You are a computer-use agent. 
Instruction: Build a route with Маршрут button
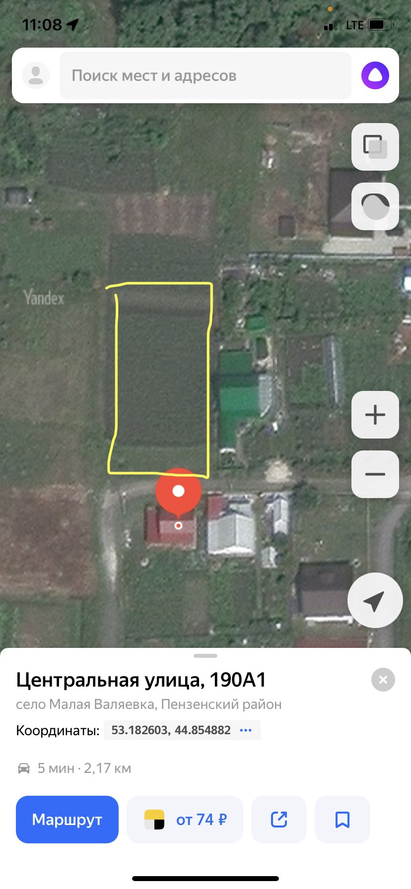pos(67,820)
